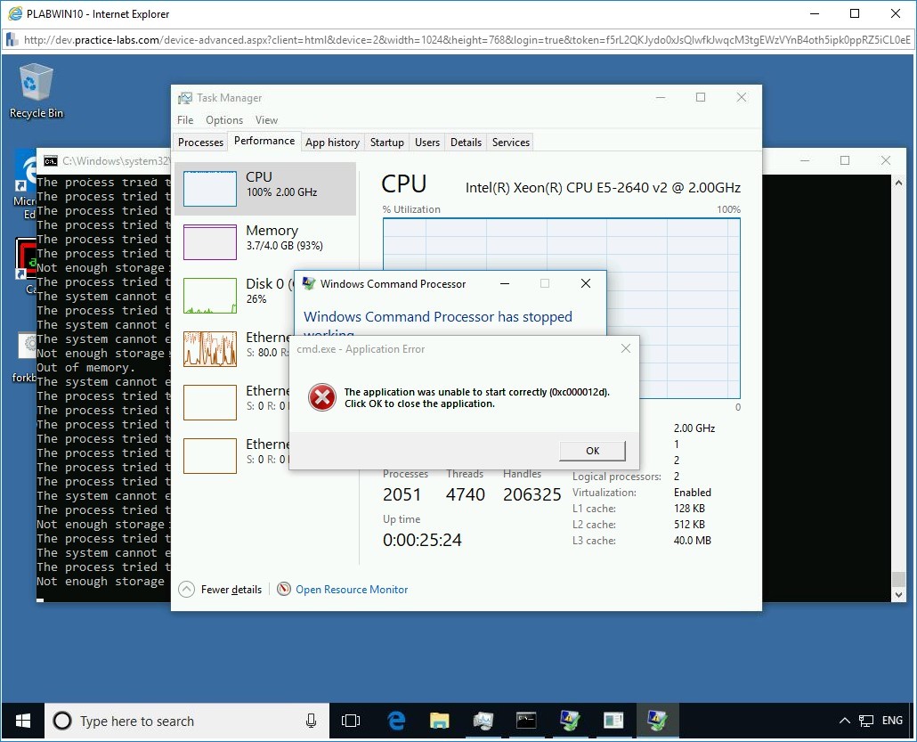
Task: Launch Microsoft Edge from the taskbar
Action: tap(396, 721)
